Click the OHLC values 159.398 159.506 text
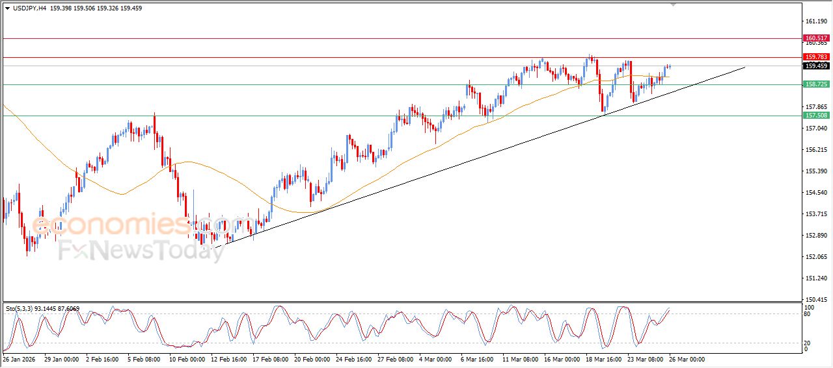Viewport: 833px width, 368px height. (79, 8)
